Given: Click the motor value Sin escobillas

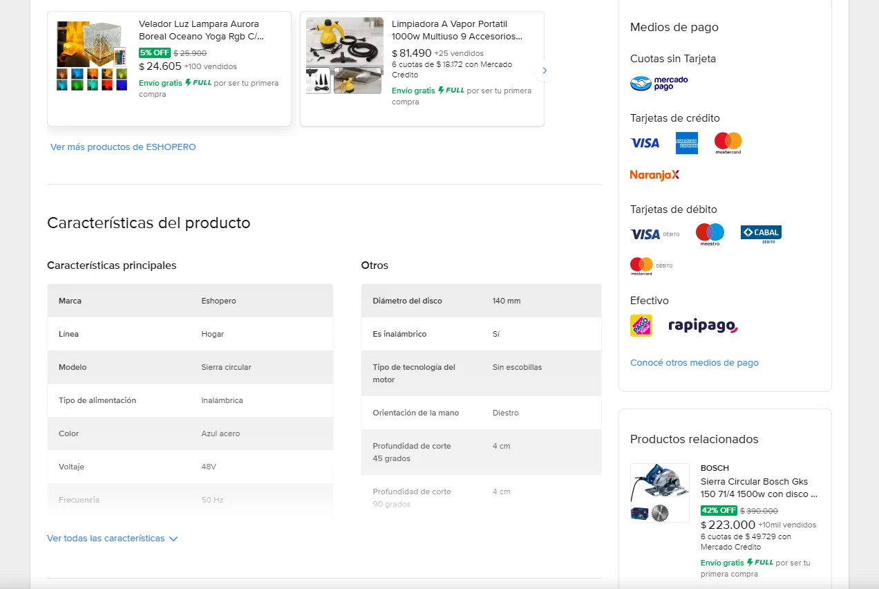Looking at the screenshot, I should 517,368.
